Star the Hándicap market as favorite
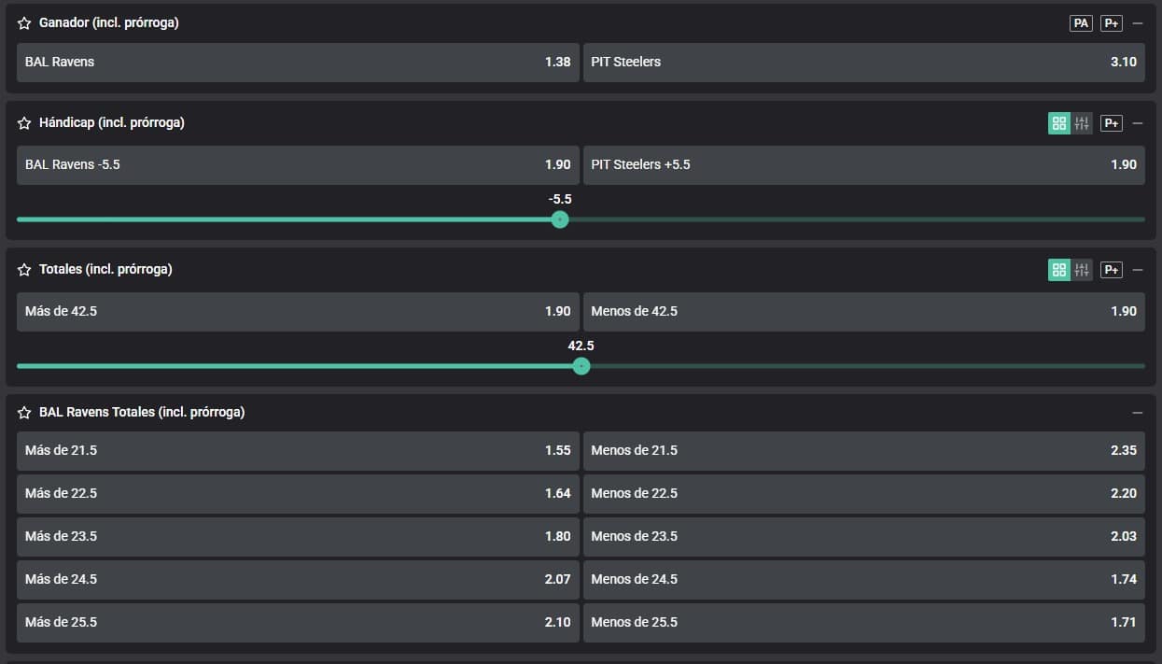This screenshot has width=1162, height=664. 24,123
